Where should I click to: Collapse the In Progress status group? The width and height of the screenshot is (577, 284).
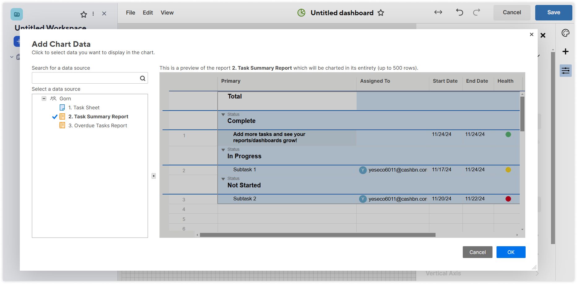point(223,150)
